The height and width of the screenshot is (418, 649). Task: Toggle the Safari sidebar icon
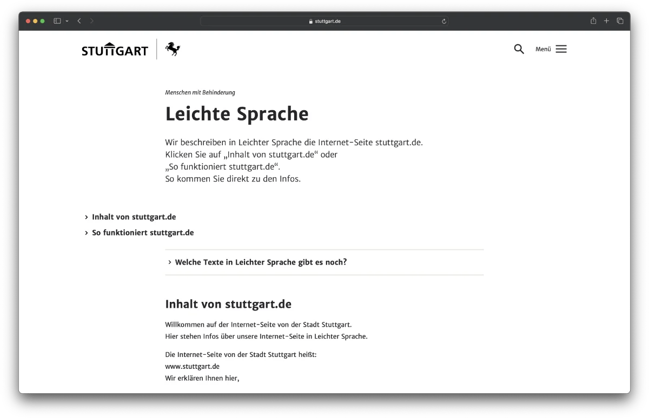click(57, 21)
